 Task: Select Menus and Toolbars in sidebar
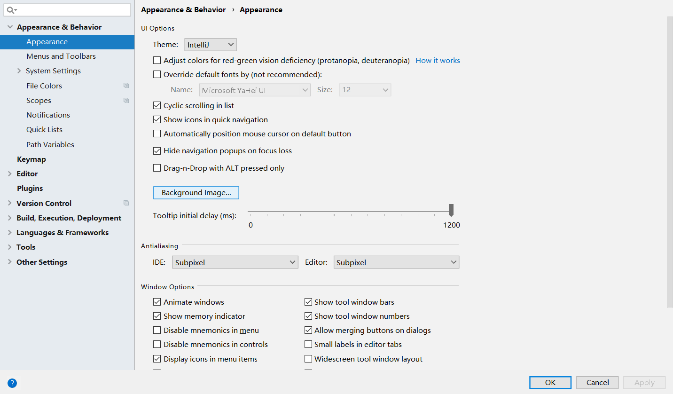[x=61, y=56]
